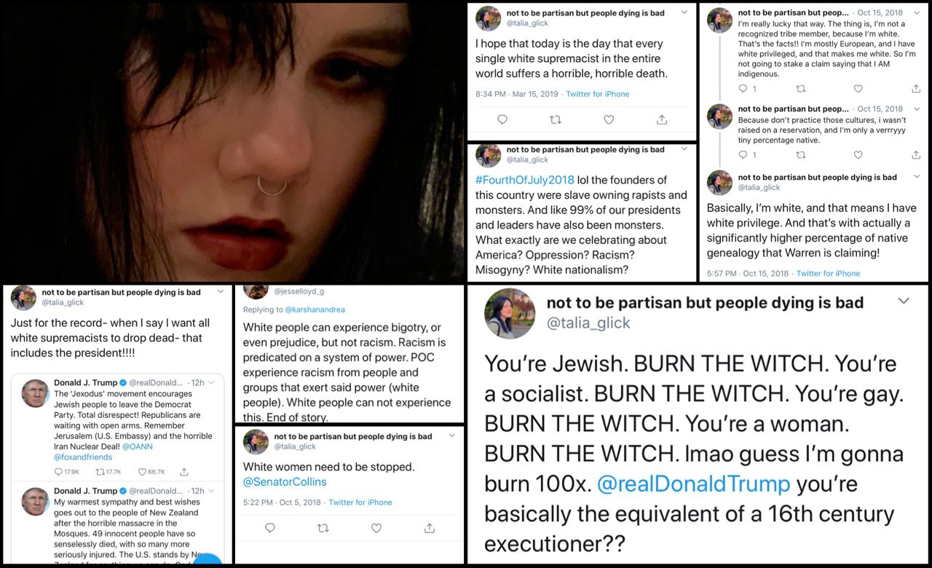Image resolution: width=932 pixels, height=568 pixels.
Task: Open the @SenatorCollins mention link
Action: pos(285,481)
